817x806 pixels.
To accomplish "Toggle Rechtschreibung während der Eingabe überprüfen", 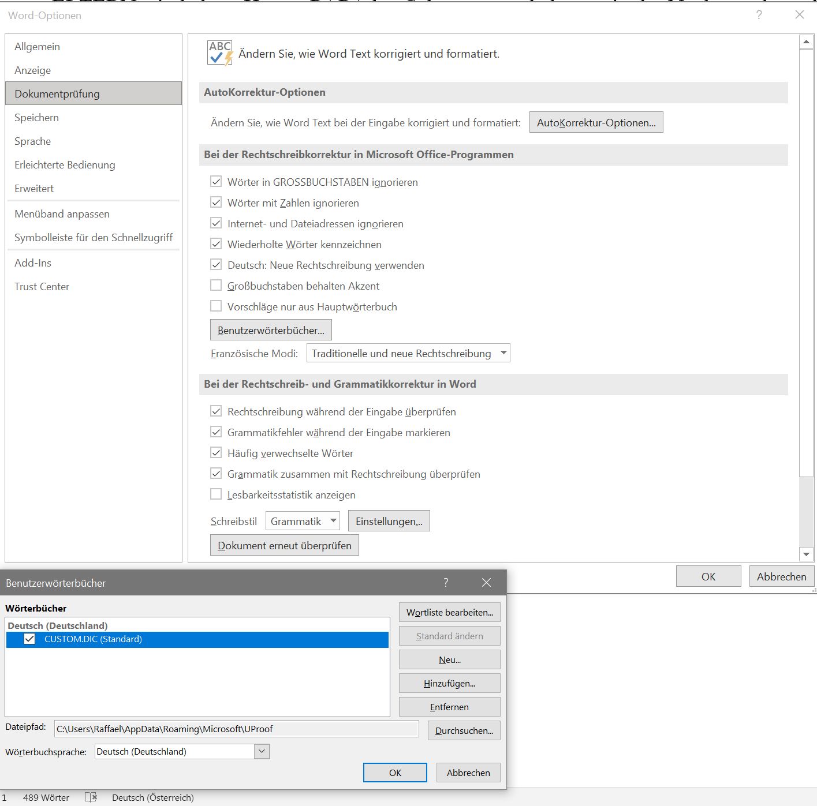I will [216, 411].
